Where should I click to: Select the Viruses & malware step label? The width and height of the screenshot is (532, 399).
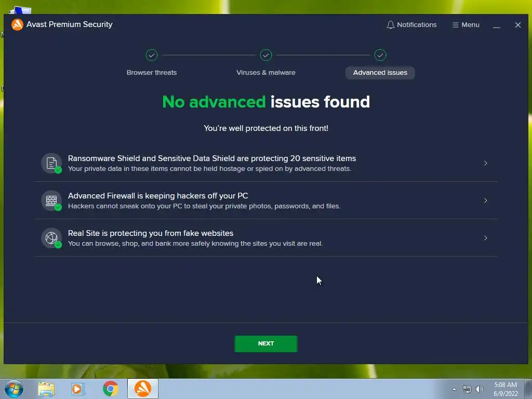(x=266, y=73)
